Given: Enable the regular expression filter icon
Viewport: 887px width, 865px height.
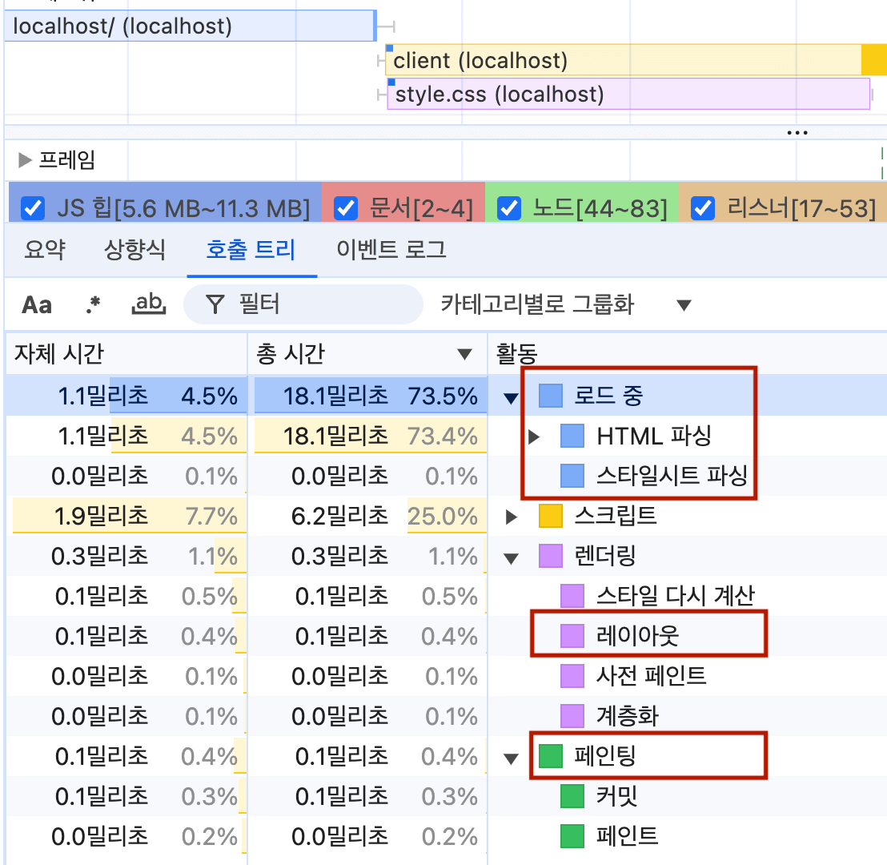Looking at the screenshot, I should (94, 305).
